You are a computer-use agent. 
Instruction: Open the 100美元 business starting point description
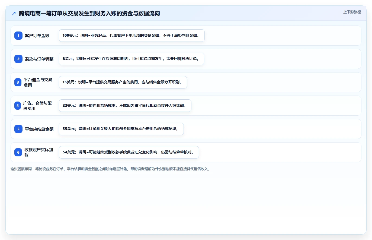click(132, 36)
